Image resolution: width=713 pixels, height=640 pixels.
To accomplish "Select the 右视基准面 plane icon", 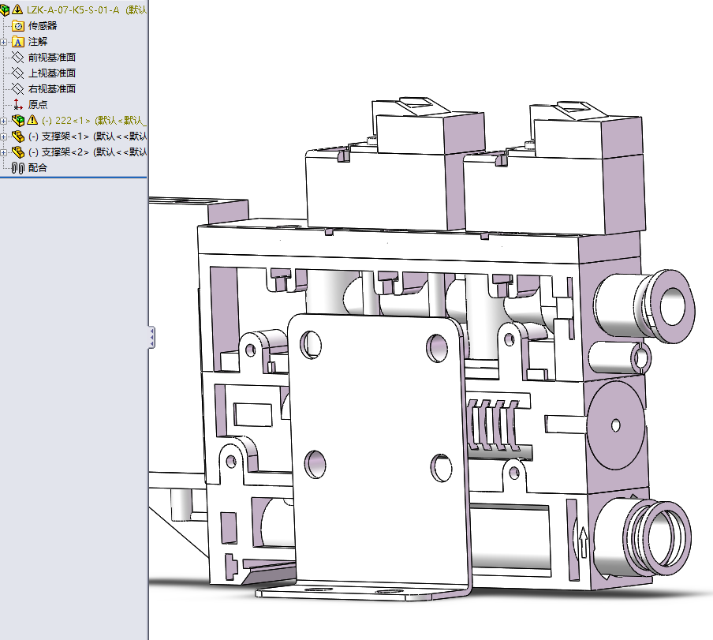I will [x=17, y=88].
